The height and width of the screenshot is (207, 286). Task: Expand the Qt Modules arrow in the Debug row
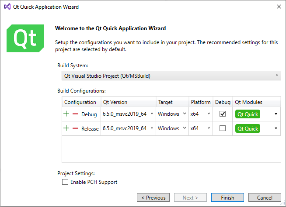click(x=276, y=114)
